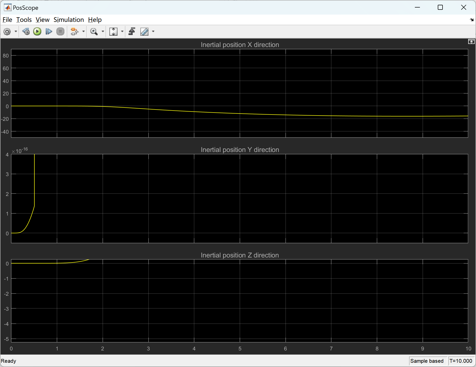Click the MATLAB logo in the title bar
The height and width of the screenshot is (367, 476).
tap(8, 8)
